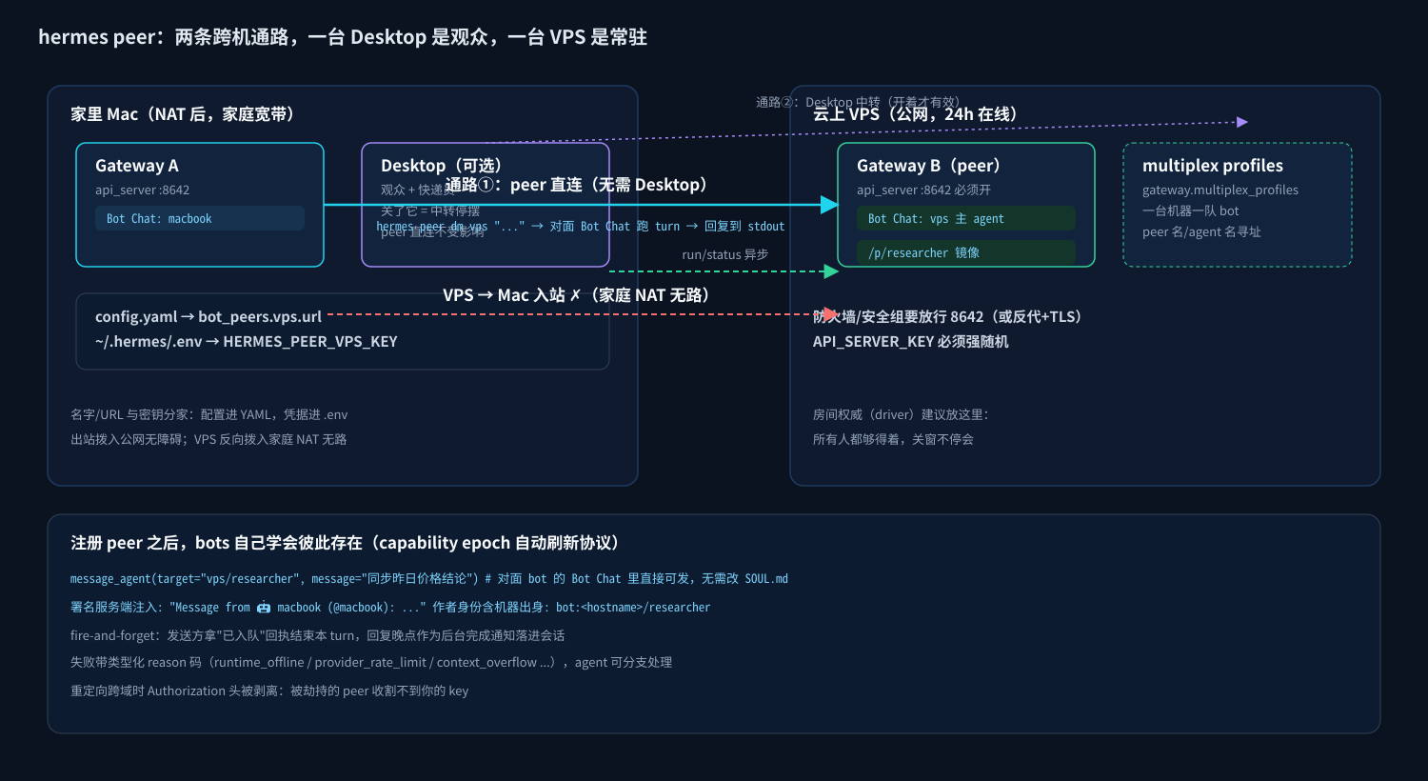
Task: Click the 'fire-and-forget' description line
Action: 318,636
